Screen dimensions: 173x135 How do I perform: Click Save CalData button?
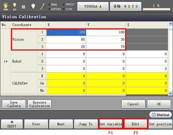14,104
